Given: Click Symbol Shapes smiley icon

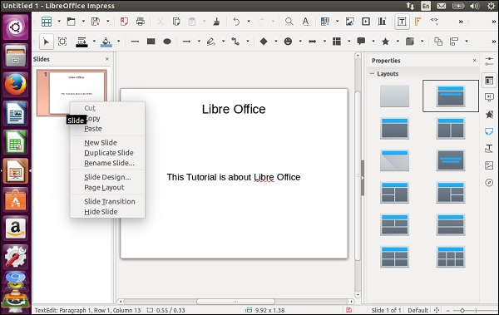Looking at the screenshot, I should (x=288, y=42).
